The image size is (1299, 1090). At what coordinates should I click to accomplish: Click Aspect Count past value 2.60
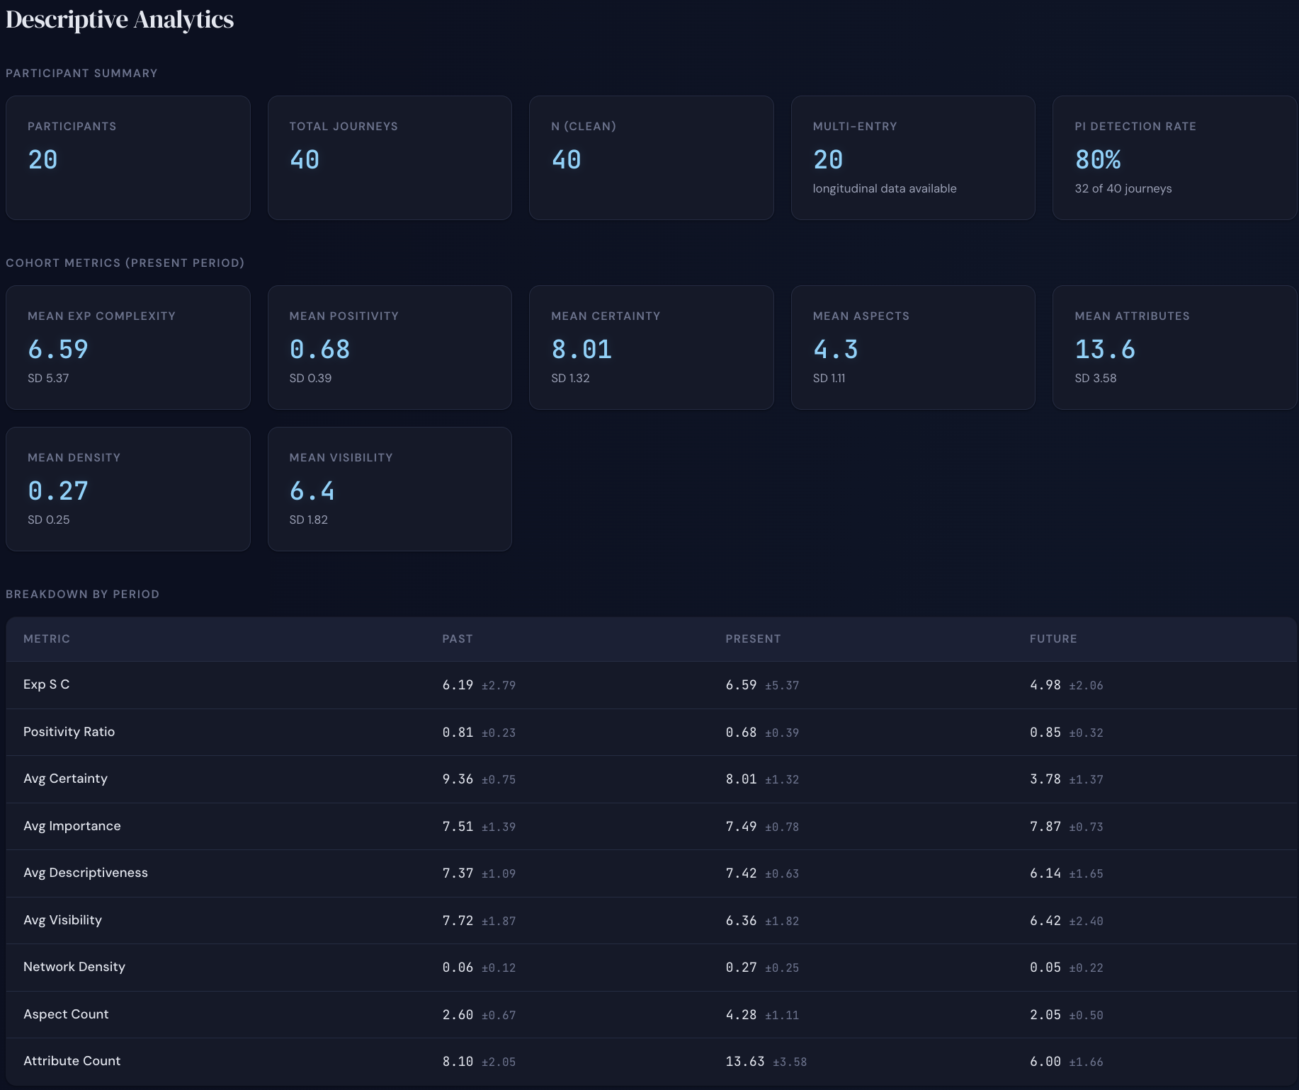pos(458,1015)
